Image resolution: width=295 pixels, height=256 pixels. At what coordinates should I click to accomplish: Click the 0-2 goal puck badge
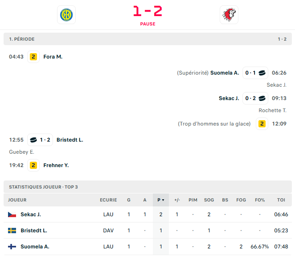(255, 98)
